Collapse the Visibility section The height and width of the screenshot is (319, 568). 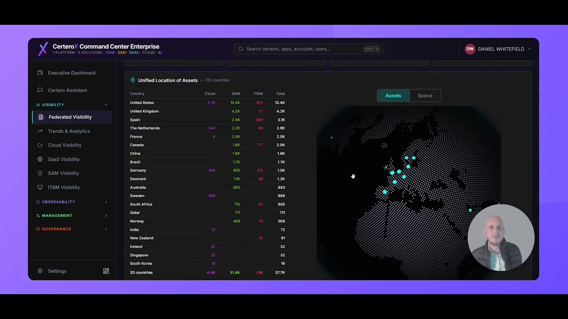106,105
